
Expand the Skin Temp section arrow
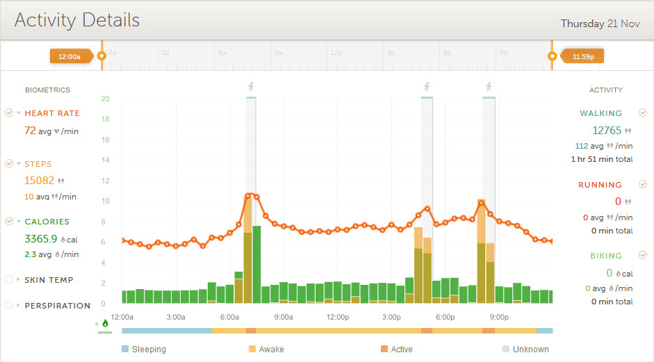point(18,280)
